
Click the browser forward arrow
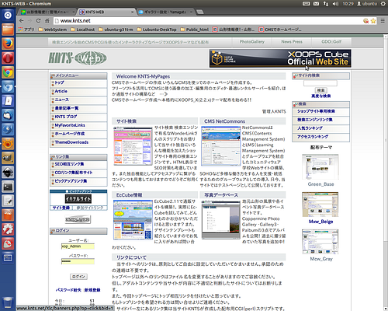coord(29,21)
